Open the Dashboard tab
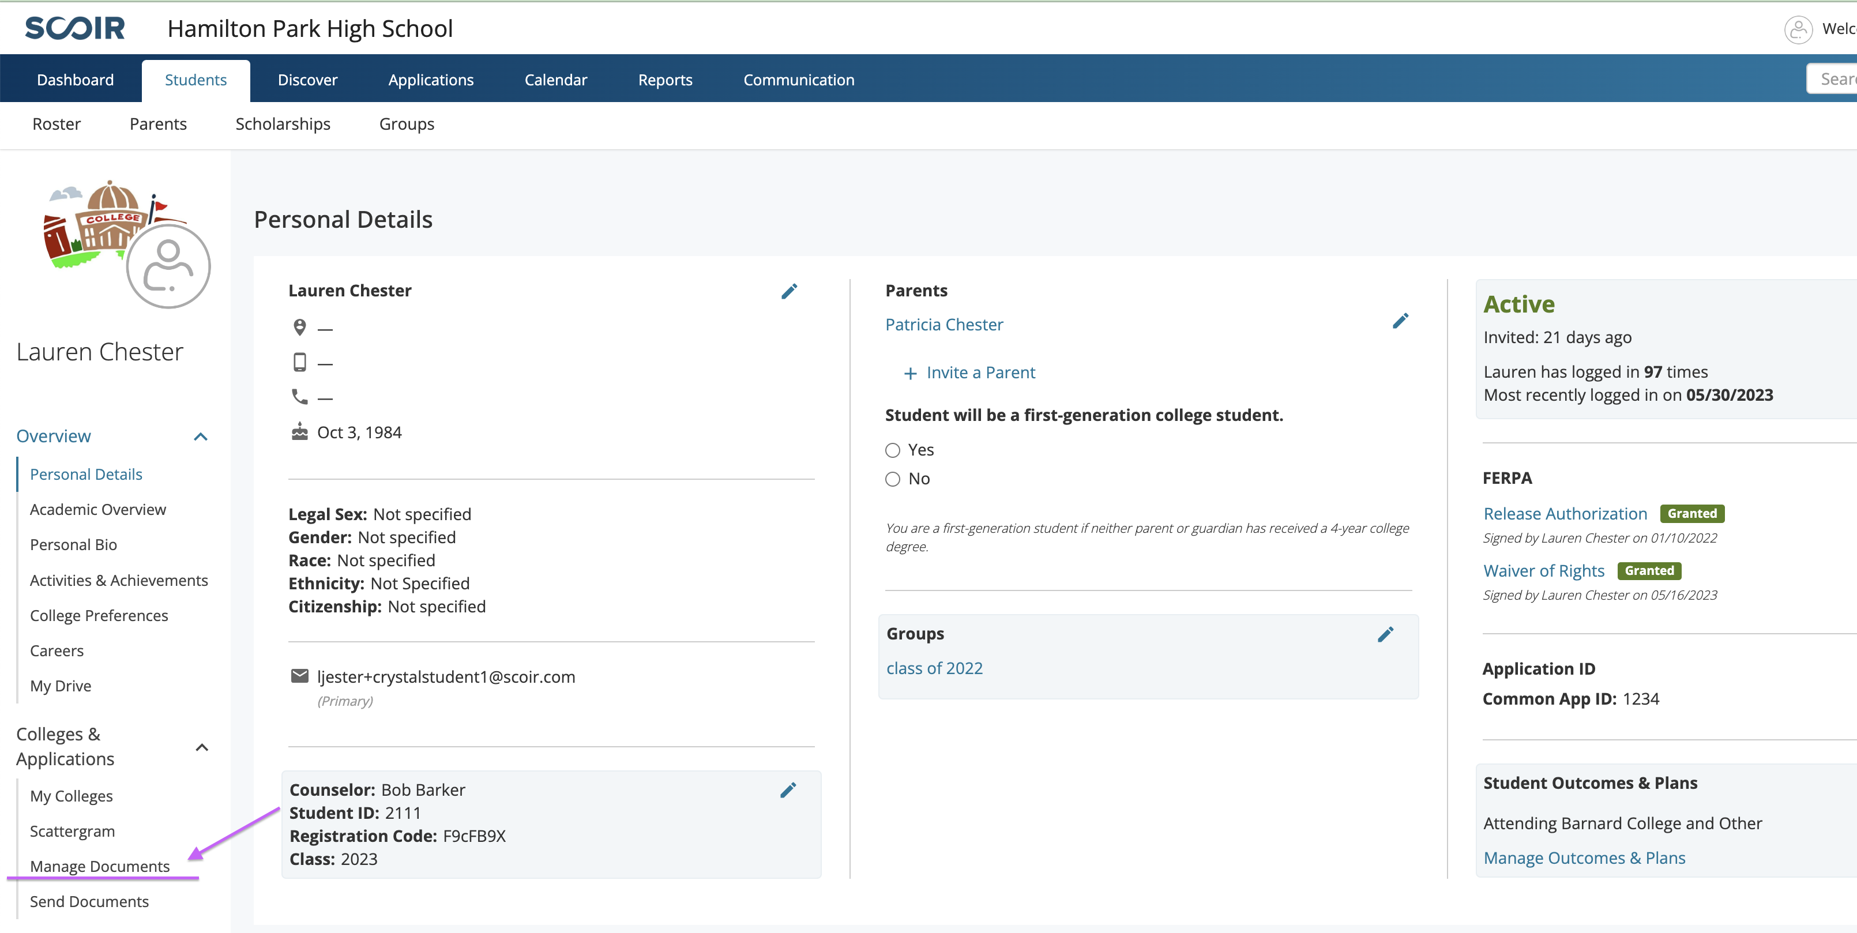Screen dimensions: 1857x933 pos(75,80)
